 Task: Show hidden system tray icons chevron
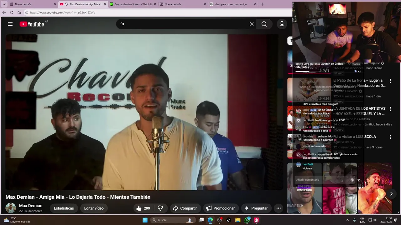[x=347, y=220]
